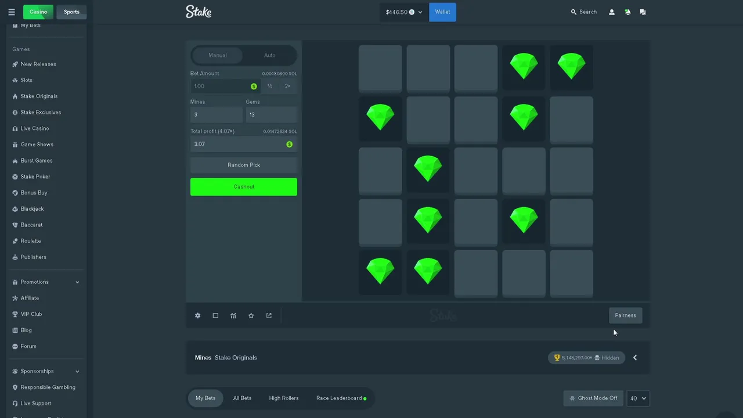Image resolution: width=743 pixels, height=418 pixels.
Task: Open the Mines count dropdown
Action: coord(217,114)
